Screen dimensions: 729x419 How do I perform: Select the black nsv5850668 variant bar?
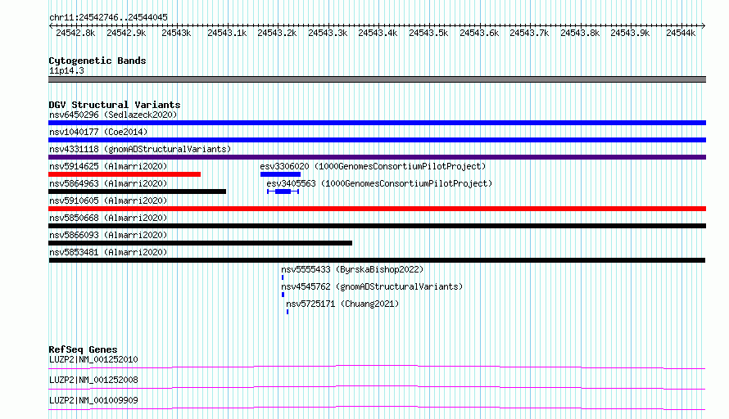(x=377, y=226)
